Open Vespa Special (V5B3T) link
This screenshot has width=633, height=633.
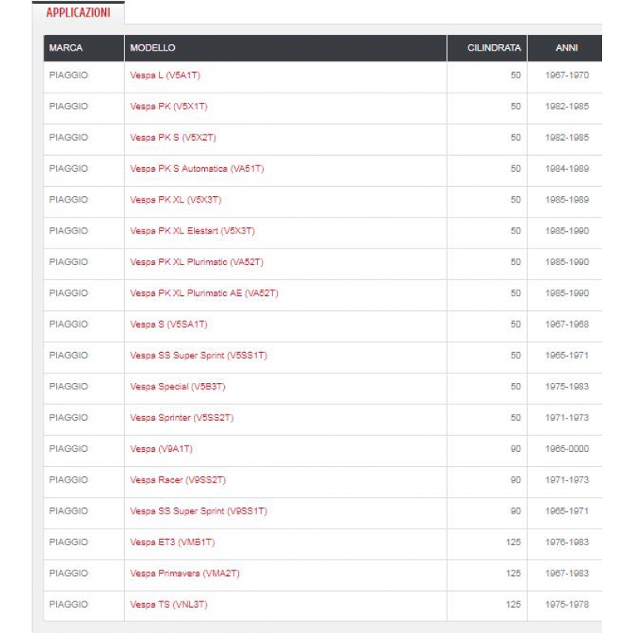tap(183, 387)
